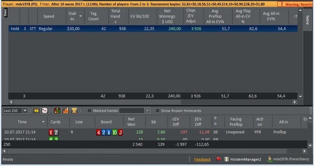
Task: Click the Facing Preflop column header
Action: 236,122
